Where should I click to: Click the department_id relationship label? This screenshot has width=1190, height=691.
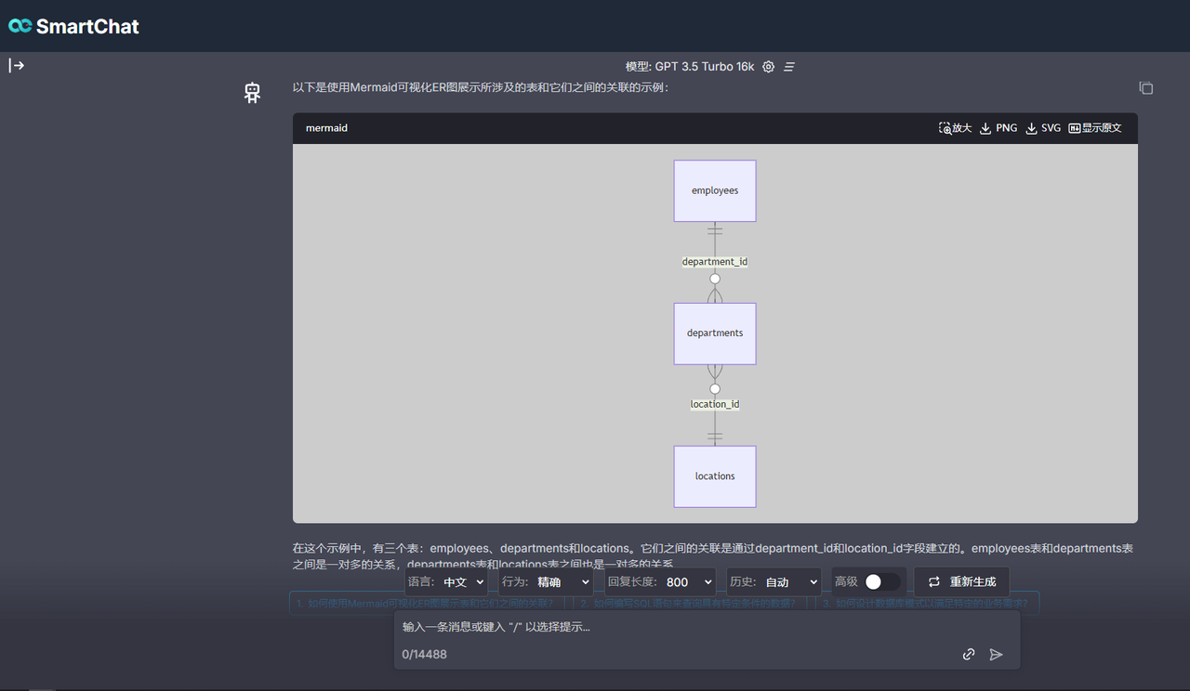[x=715, y=262]
